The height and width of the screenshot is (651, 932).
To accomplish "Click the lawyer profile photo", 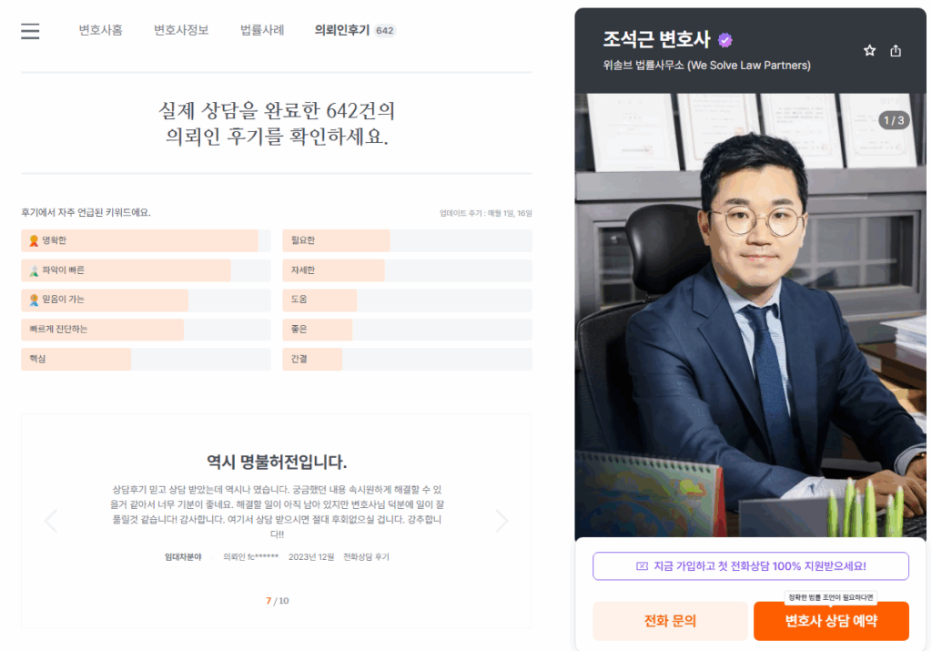I will pyautogui.click(x=750, y=315).
